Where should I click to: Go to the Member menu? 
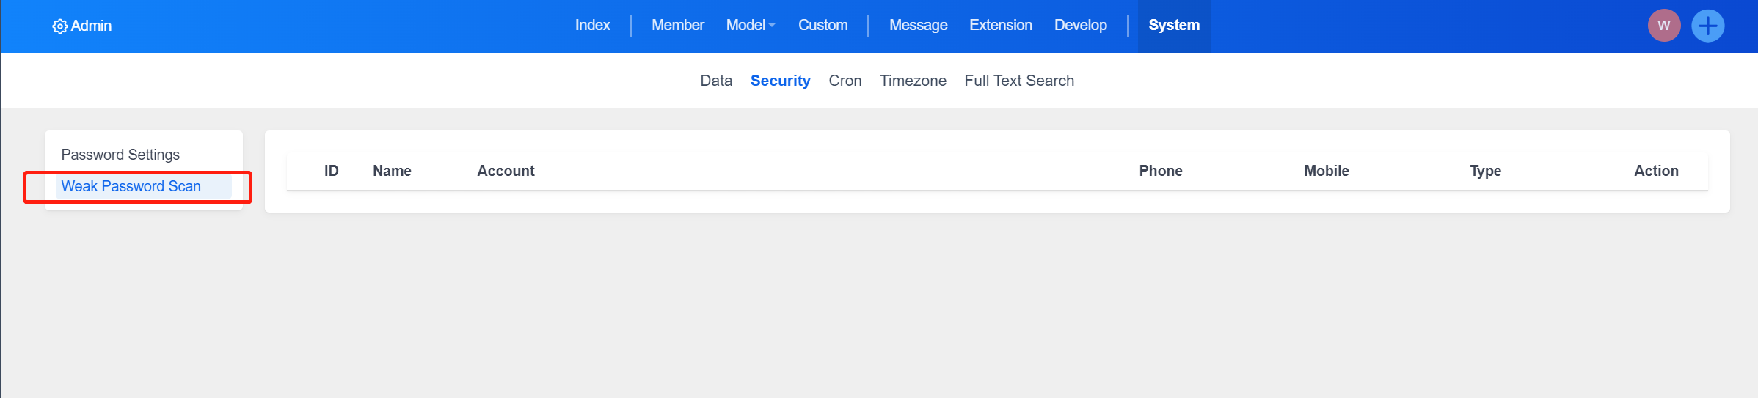pyautogui.click(x=677, y=26)
